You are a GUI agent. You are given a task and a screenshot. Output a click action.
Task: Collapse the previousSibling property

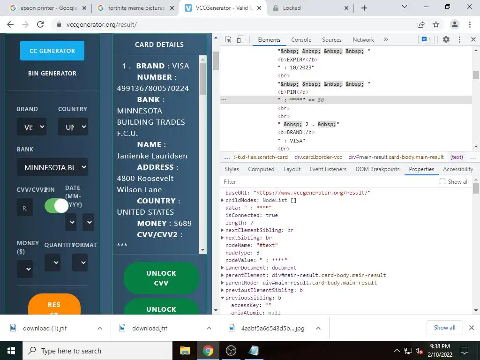[x=223, y=298]
